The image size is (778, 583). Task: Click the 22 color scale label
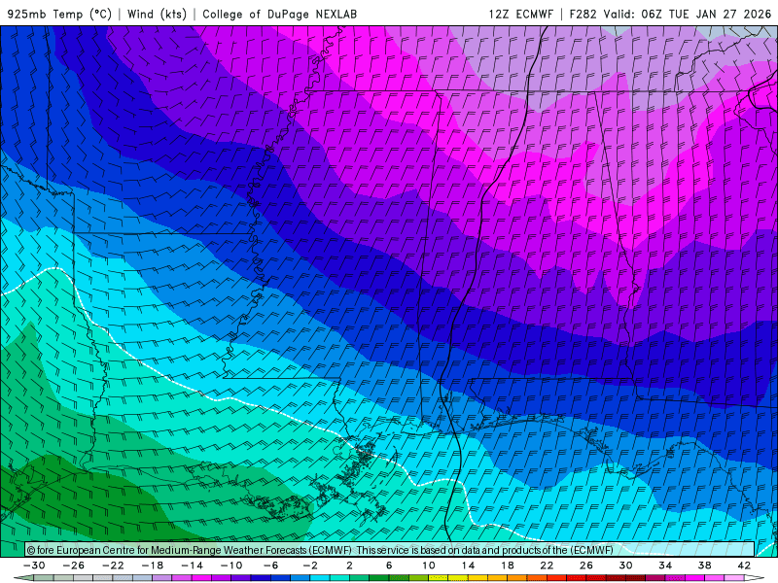pyautogui.click(x=547, y=566)
